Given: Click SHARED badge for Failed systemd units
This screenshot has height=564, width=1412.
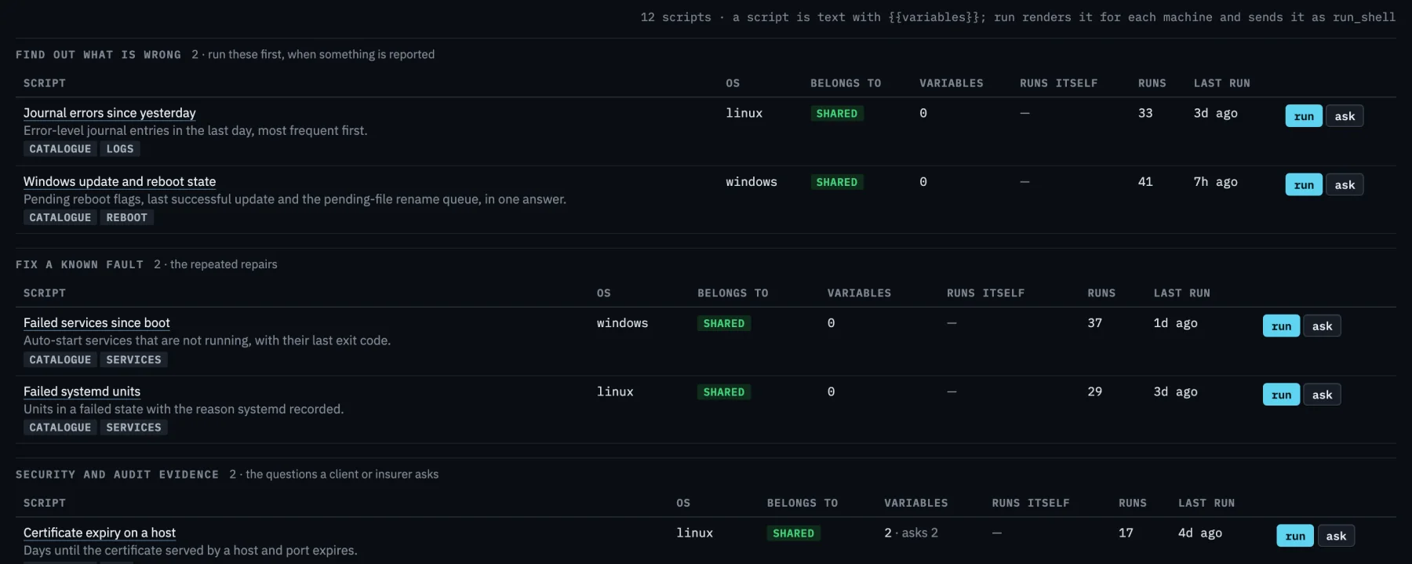Looking at the screenshot, I should pos(723,392).
